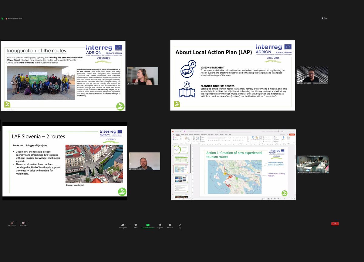Screen dimensions: 364x262
Task: Open the Zoom App icon
Action: coord(180,226)
